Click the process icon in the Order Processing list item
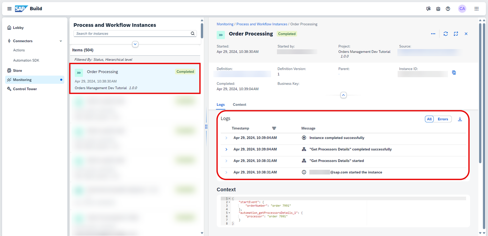 pyautogui.click(x=79, y=73)
